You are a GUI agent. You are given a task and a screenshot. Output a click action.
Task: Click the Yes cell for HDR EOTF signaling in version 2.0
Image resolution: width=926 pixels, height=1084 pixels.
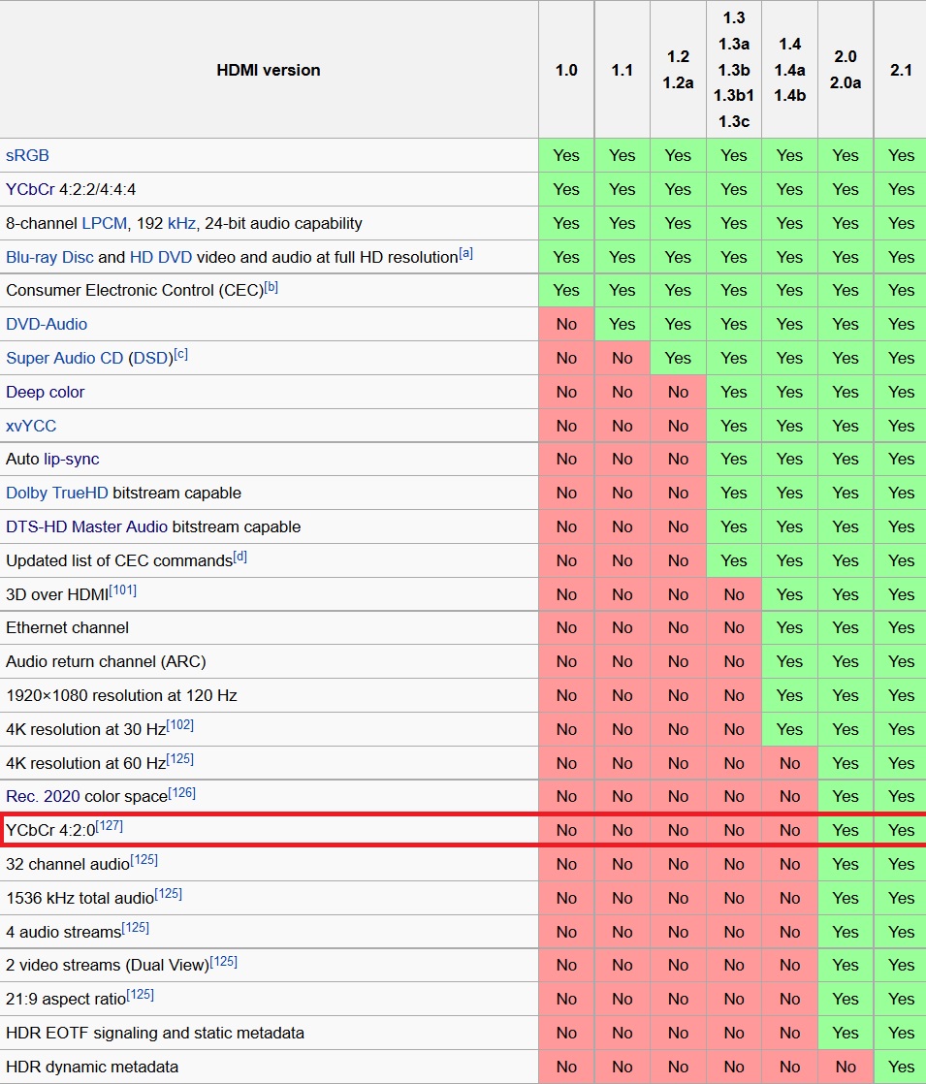click(x=846, y=1033)
